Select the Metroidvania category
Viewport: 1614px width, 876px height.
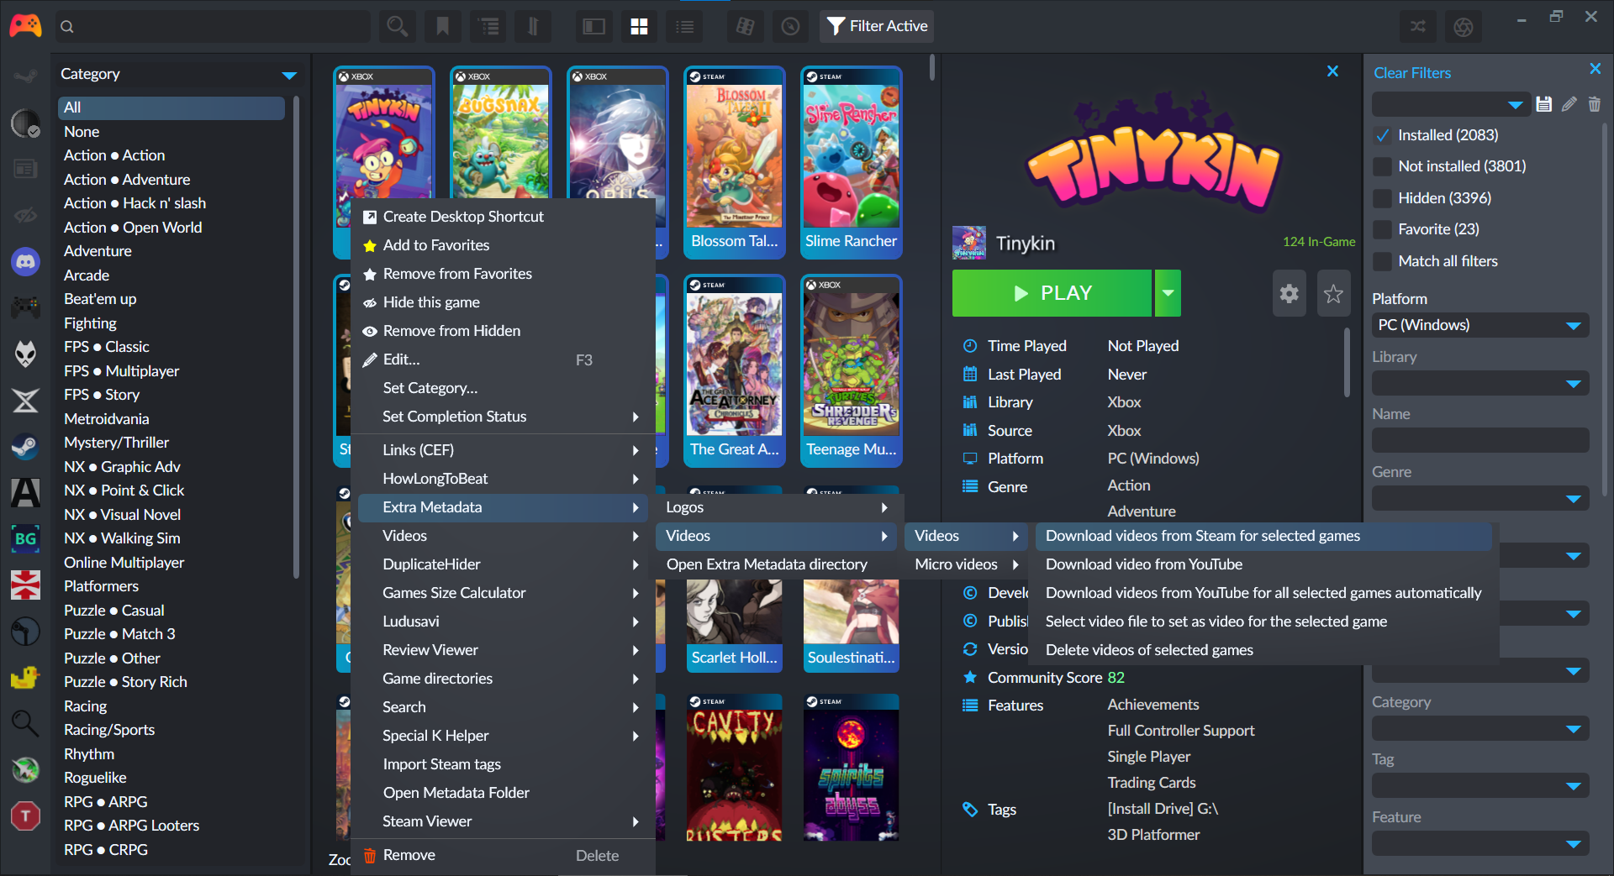(107, 419)
